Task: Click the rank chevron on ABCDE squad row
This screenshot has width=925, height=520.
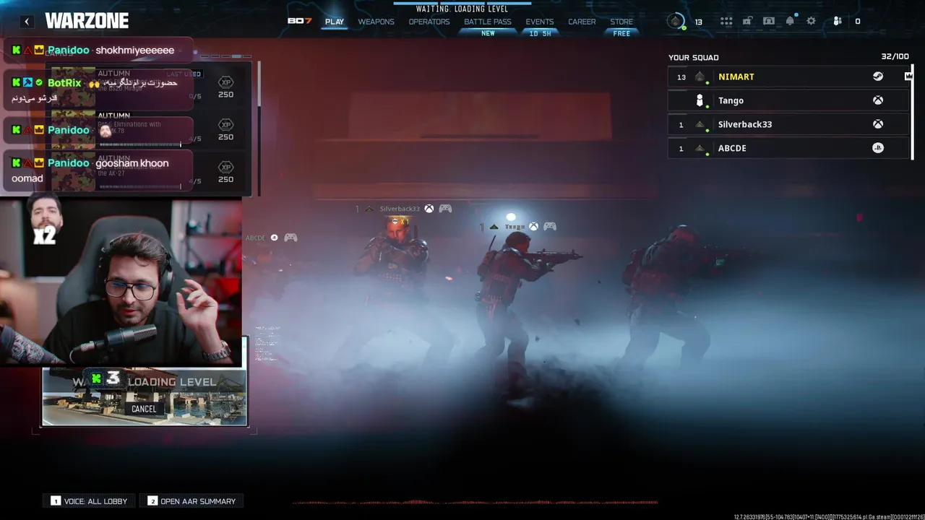Action: tap(700, 148)
